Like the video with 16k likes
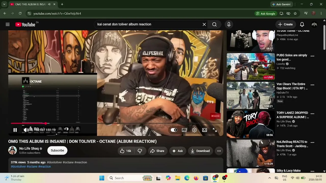The width and height of the screenshot is (326, 183). click(126, 151)
